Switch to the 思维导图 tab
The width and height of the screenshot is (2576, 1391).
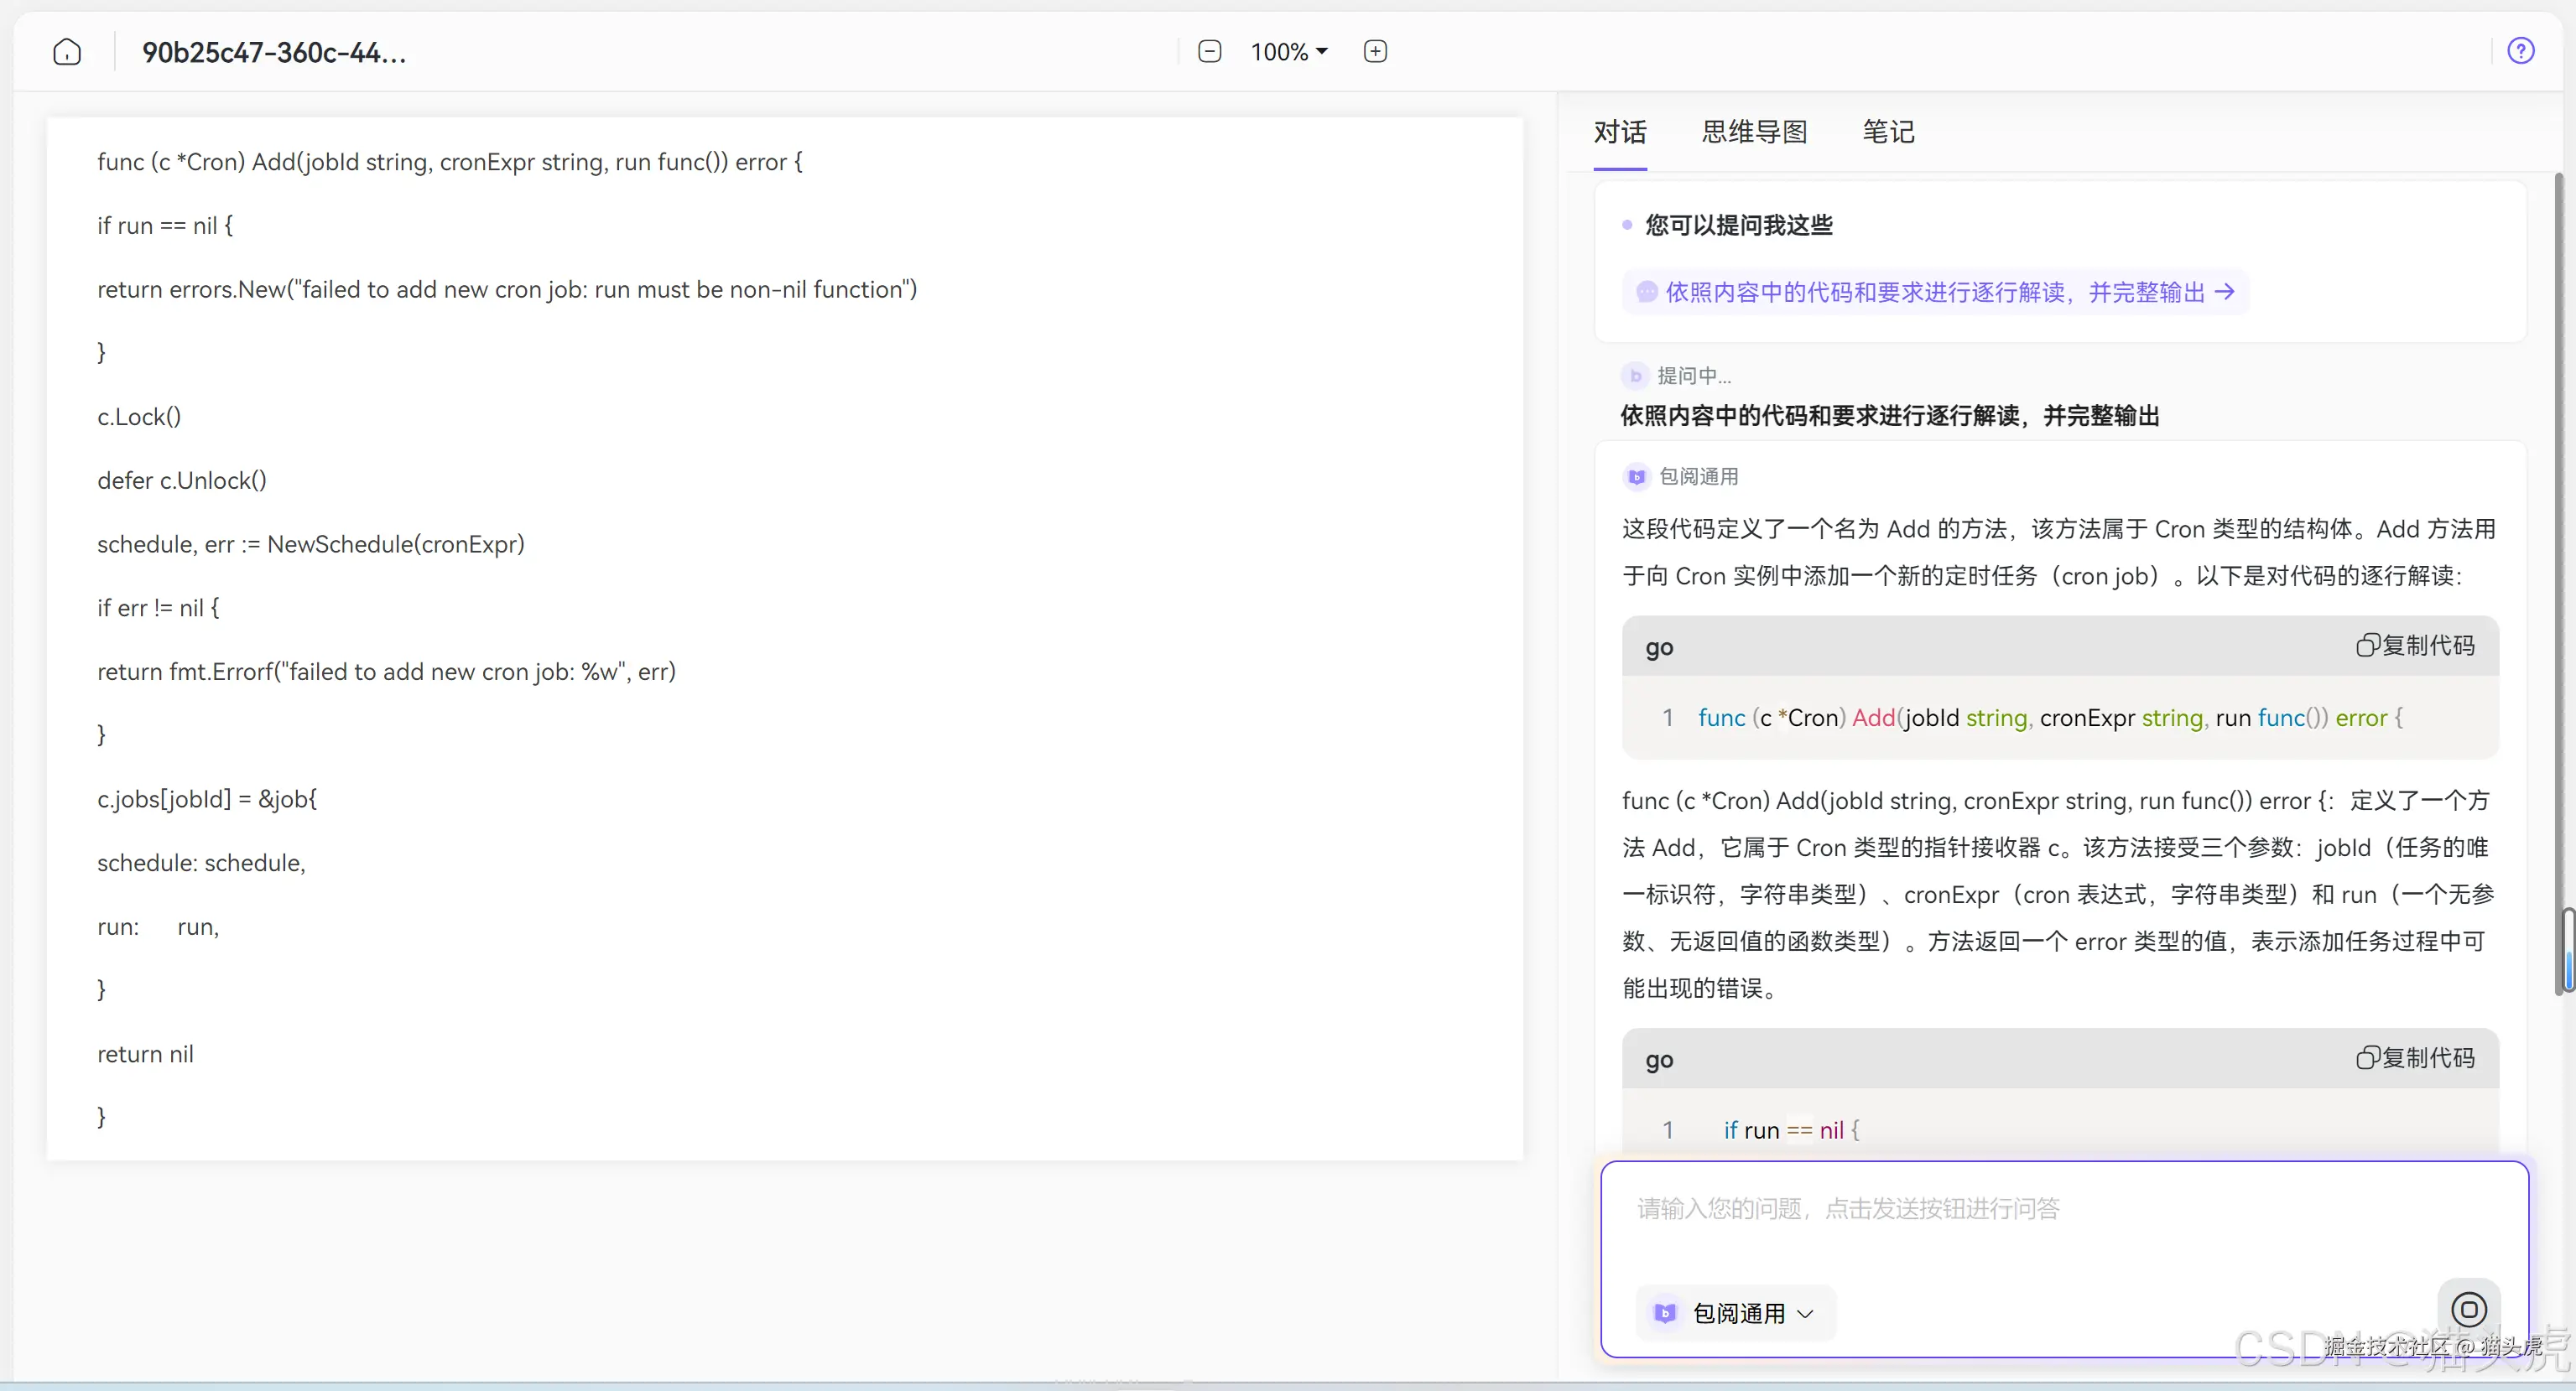tap(1754, 132)
